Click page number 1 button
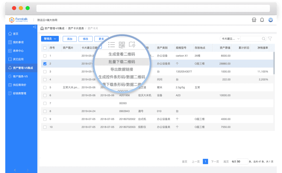282x173 pixels. (205, 161)
